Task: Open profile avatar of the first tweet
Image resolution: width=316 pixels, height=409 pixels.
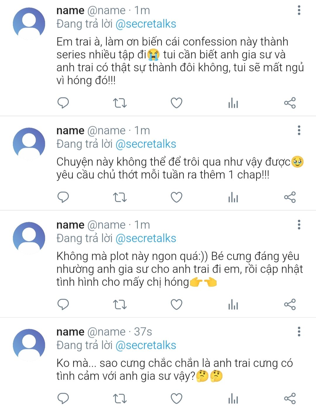Action: (x=29, y=23)
